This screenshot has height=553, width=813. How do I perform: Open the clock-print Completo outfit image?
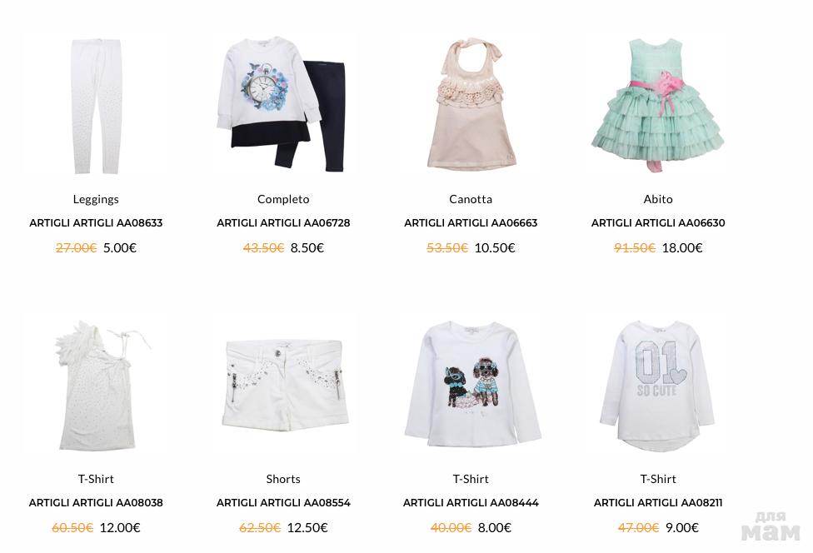[x=283, y=105]
